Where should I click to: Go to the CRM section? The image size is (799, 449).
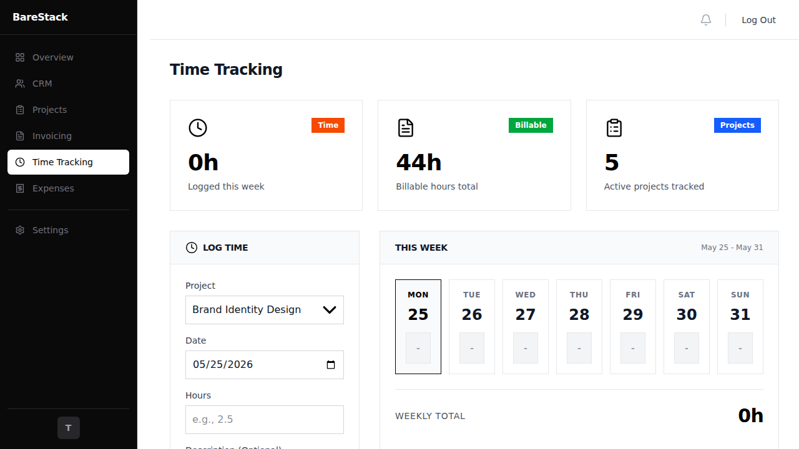click(x=68, y=84)
